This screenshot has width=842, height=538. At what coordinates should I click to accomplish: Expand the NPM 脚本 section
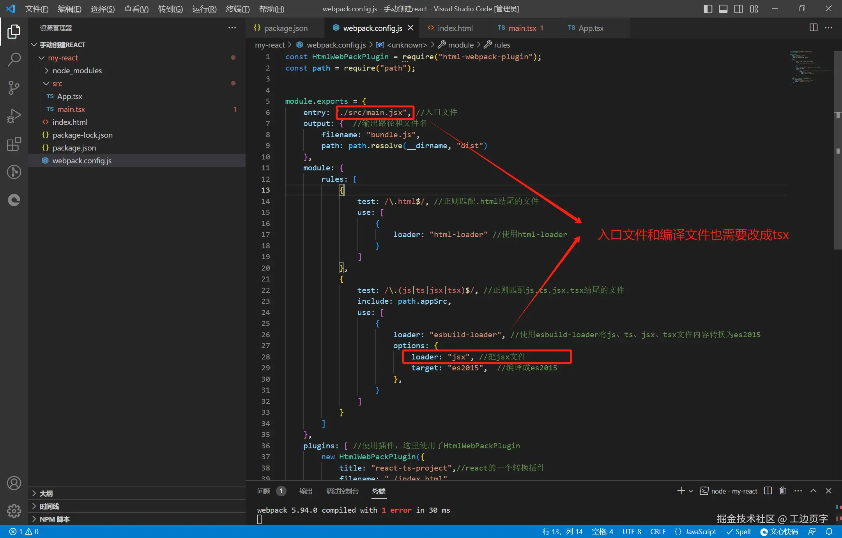[54, 519]
